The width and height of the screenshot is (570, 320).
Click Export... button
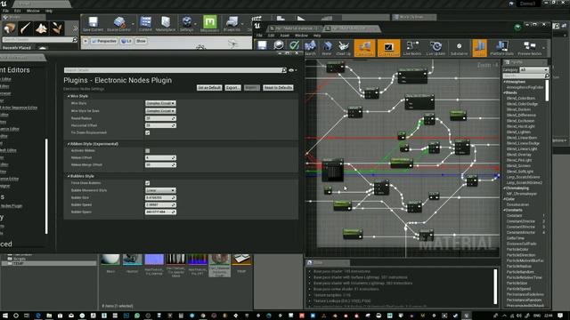tap(232, 88)
